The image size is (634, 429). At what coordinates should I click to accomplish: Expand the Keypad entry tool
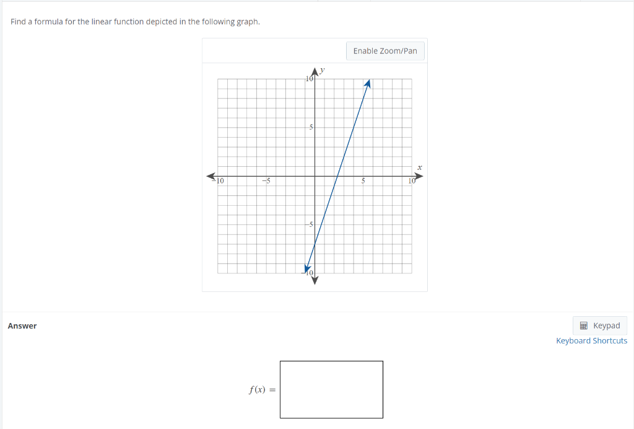pos(599,325)
